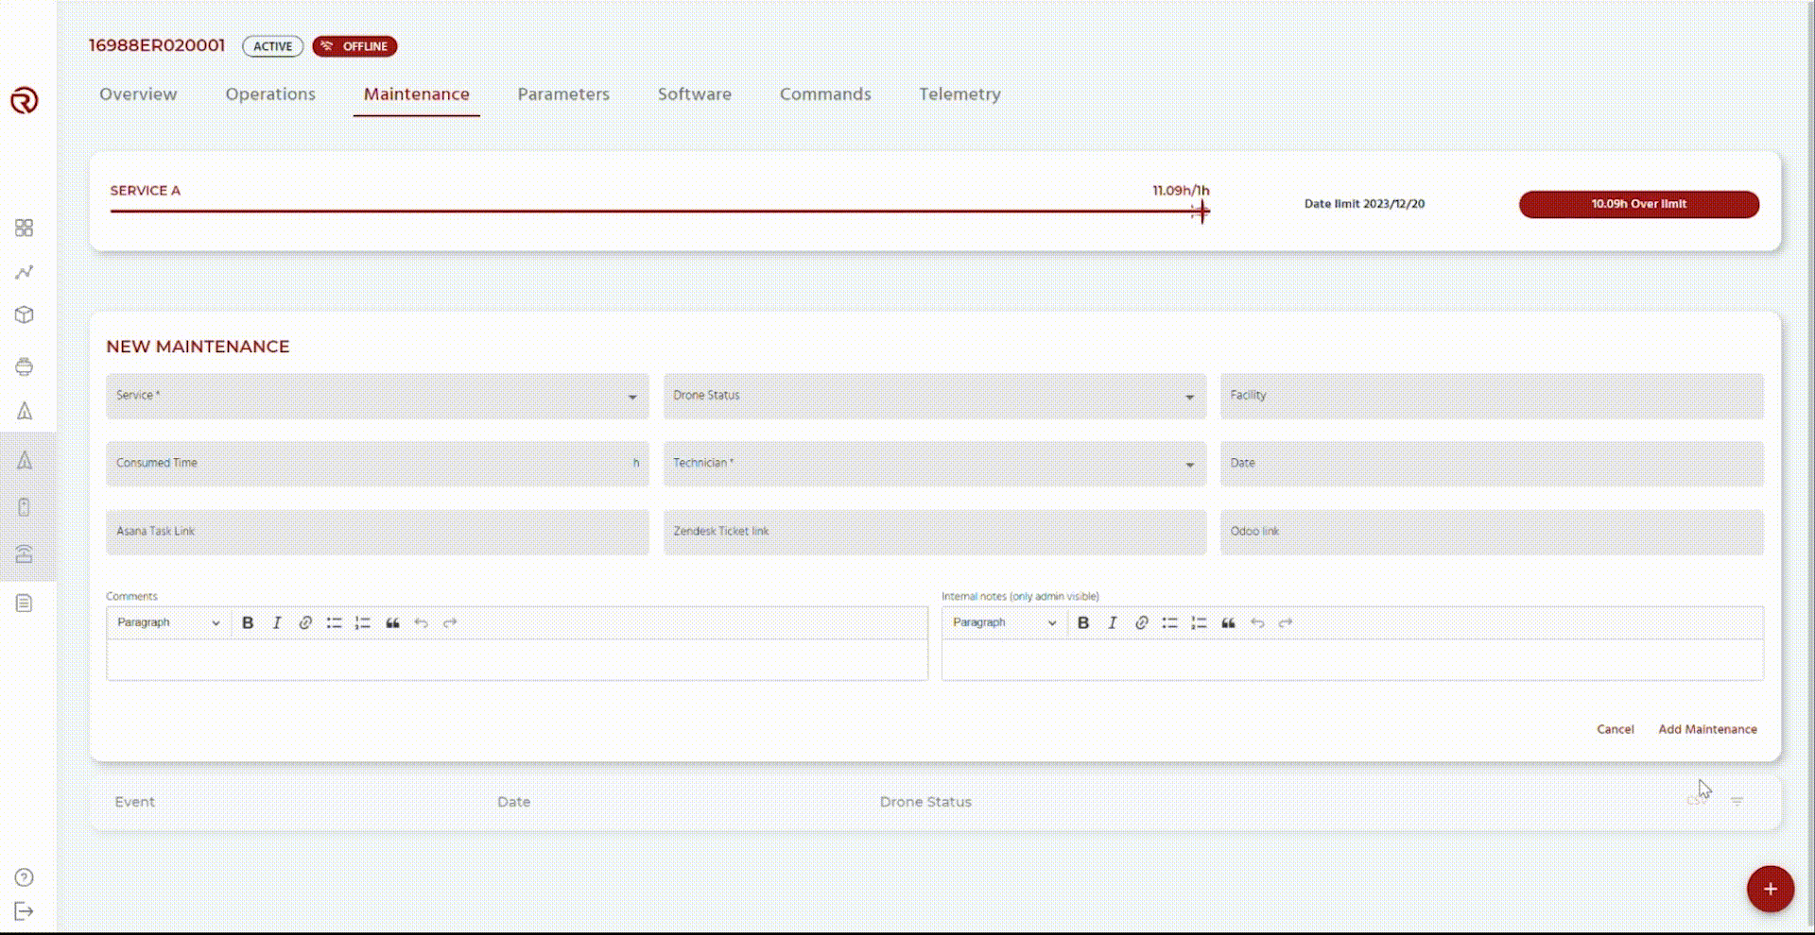Click the Event column header
The width and height of the screenshot is (1815, 935).
click(134, 802)
